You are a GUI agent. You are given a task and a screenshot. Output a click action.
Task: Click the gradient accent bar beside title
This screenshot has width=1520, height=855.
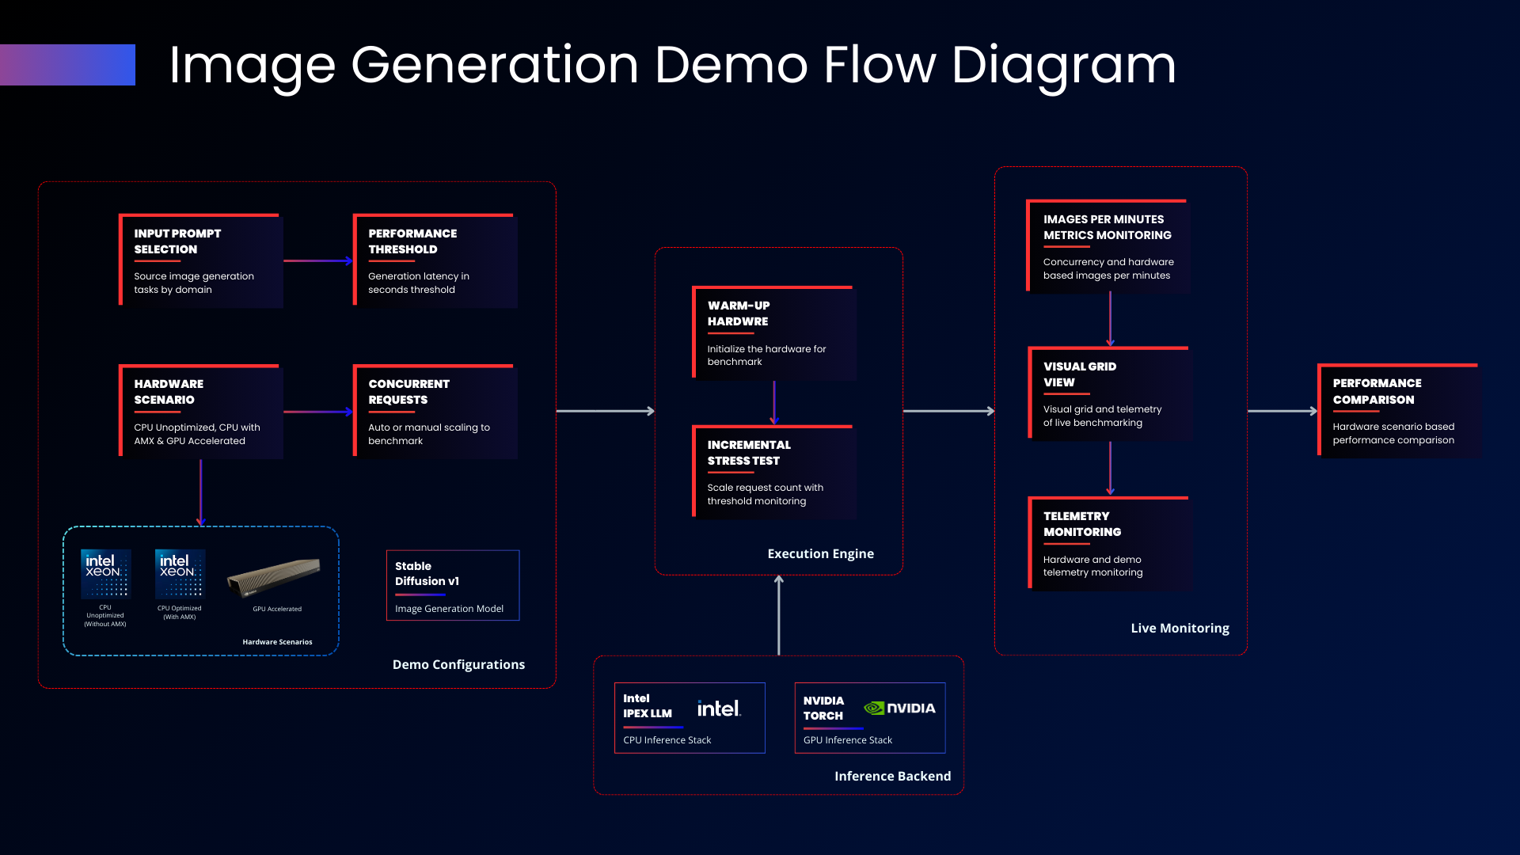pyautogui.click(x=67, y=65)
